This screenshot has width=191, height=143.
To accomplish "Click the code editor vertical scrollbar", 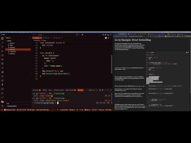I will pos(111,64).
